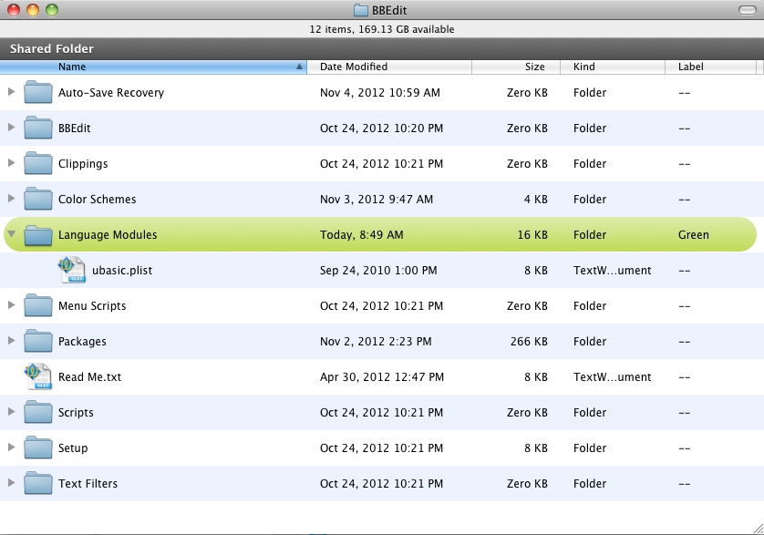
Task: Select the Auto-Save Recovery name
Action: click(111, 93)
